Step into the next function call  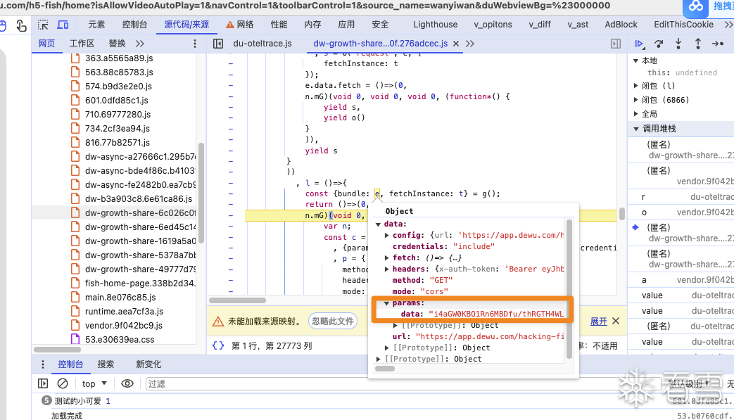[678, 44]
